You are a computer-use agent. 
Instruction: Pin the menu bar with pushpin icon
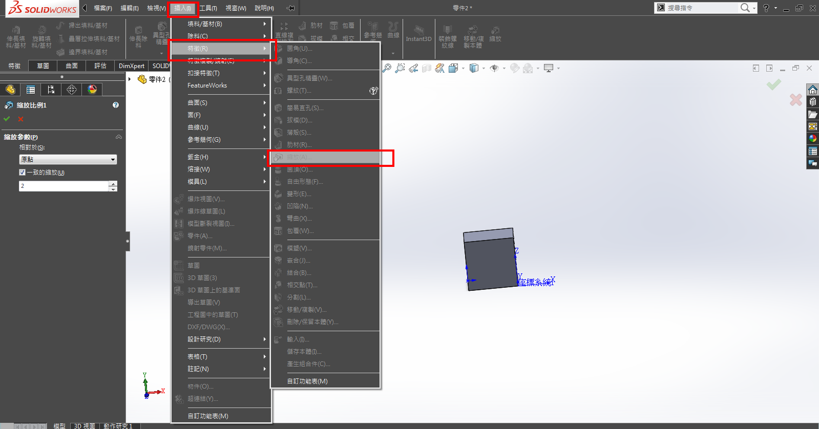tap(290, 8)
